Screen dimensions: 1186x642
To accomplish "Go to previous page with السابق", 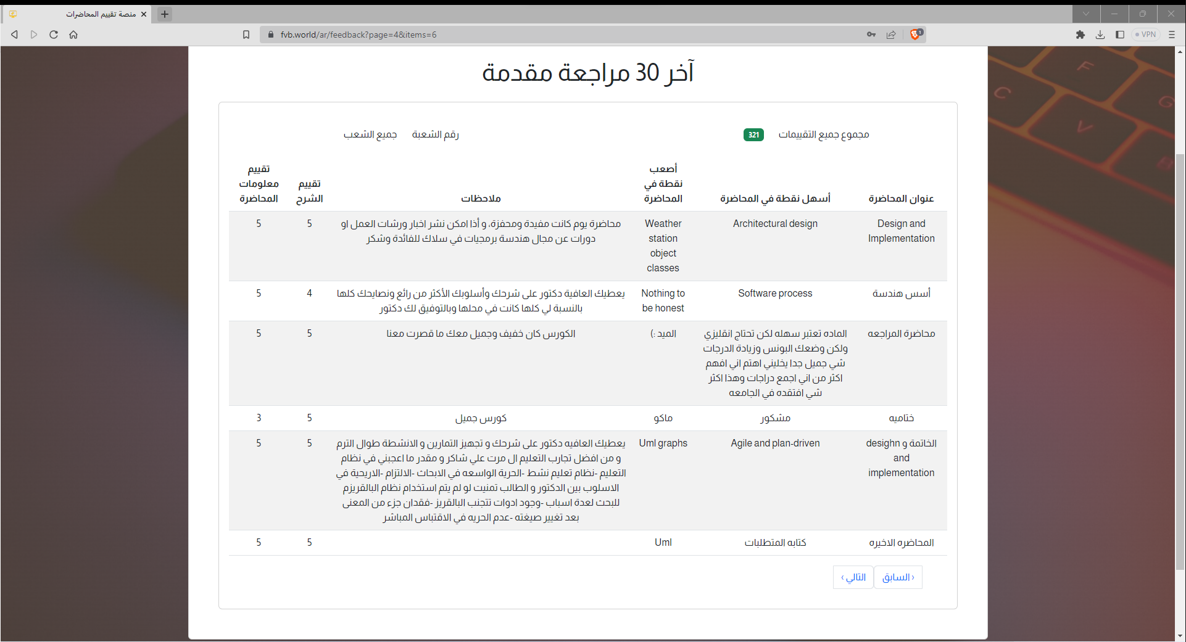I will (898, 577).
